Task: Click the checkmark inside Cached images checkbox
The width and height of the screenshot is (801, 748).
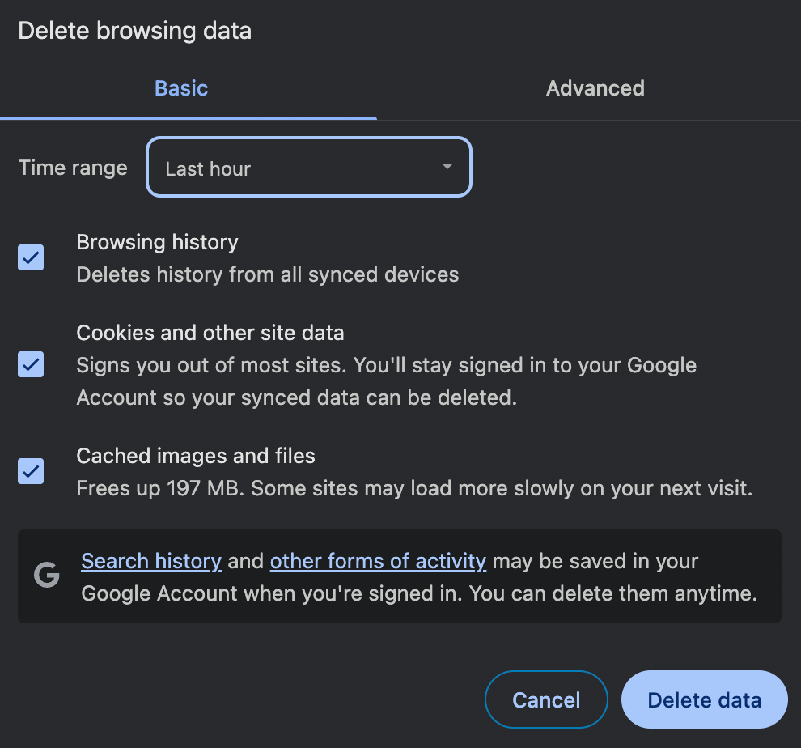Action: 30,470
